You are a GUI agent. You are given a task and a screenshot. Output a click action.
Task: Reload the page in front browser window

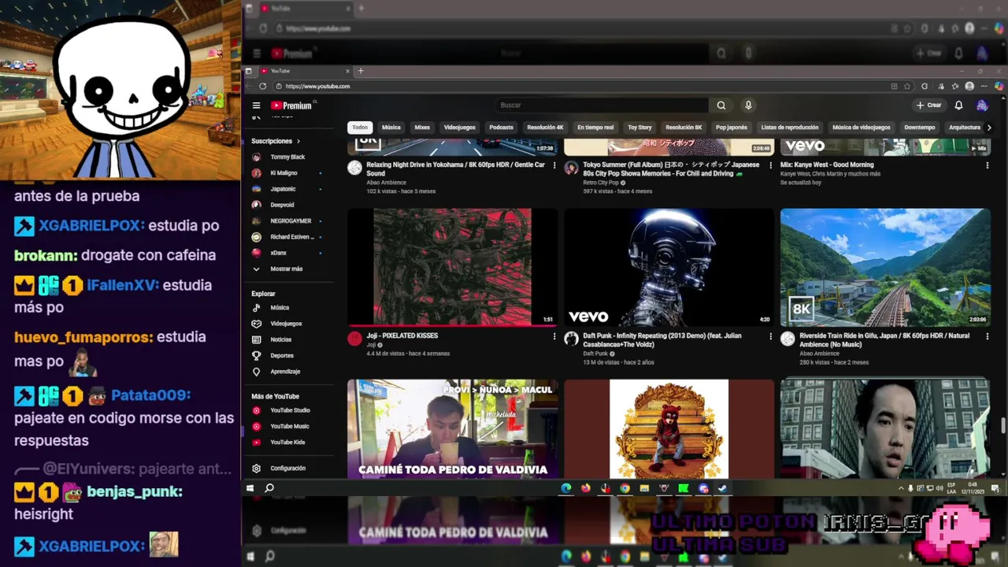pyautogui.click(x=262, y=87)
